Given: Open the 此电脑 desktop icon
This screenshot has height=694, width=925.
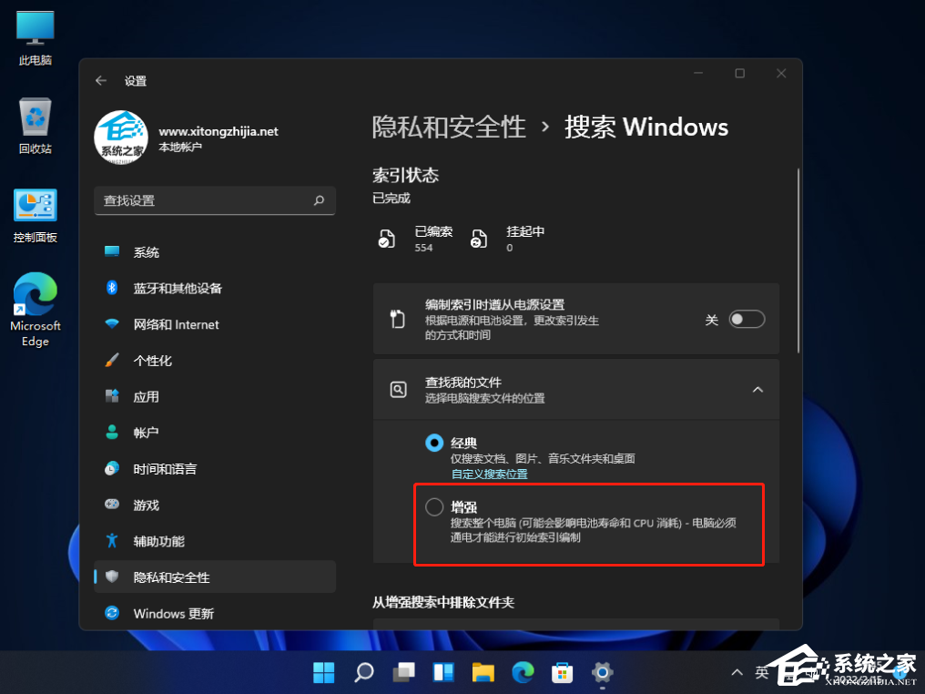Looking at the screenshot, I should click(36, 38).
